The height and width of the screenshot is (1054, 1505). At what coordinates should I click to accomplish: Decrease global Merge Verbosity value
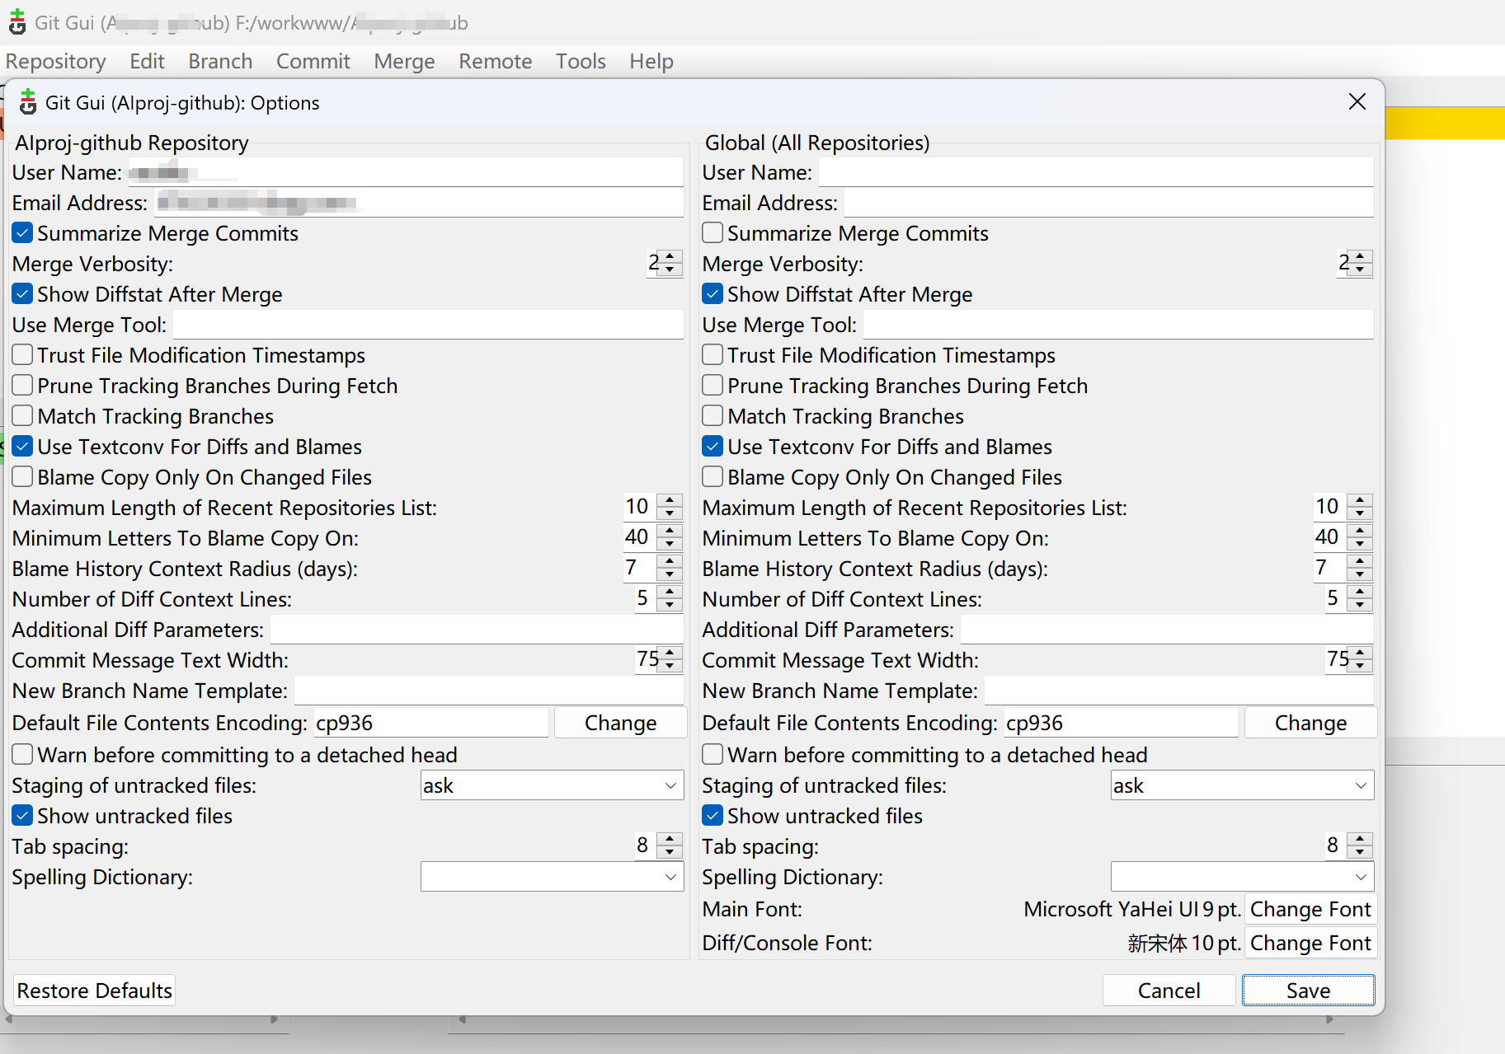[1361, 270]
